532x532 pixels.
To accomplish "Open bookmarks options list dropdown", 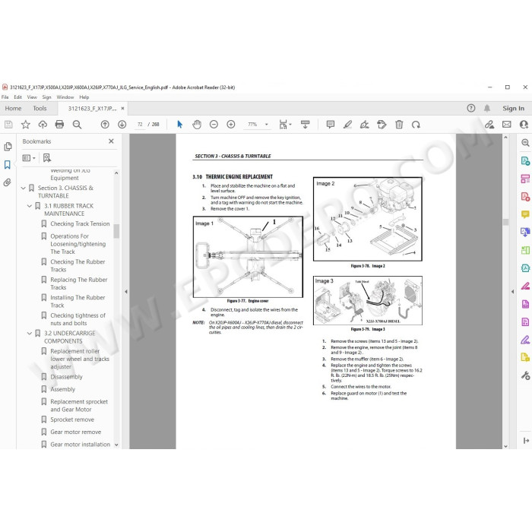I will pyautogui.click(x=29, y=158).
